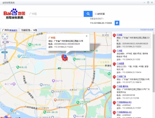Click popup coordinates line 坐标: 113.331084,23.112223
The image size is (155, 118).
pyautogui.click(x=61, y=47)
